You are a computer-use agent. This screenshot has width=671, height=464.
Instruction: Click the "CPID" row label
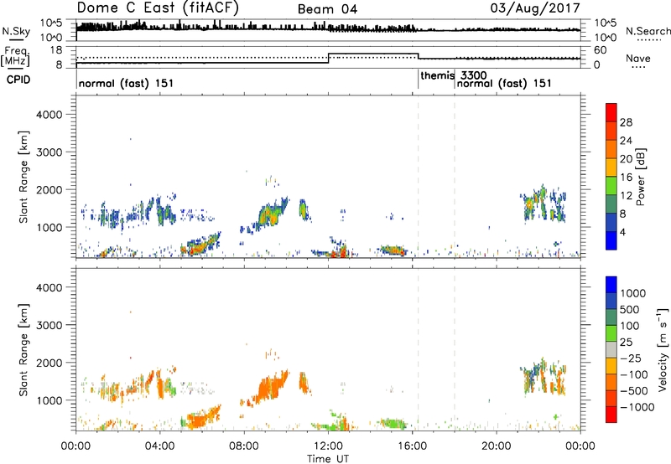[x=18, y=80]
